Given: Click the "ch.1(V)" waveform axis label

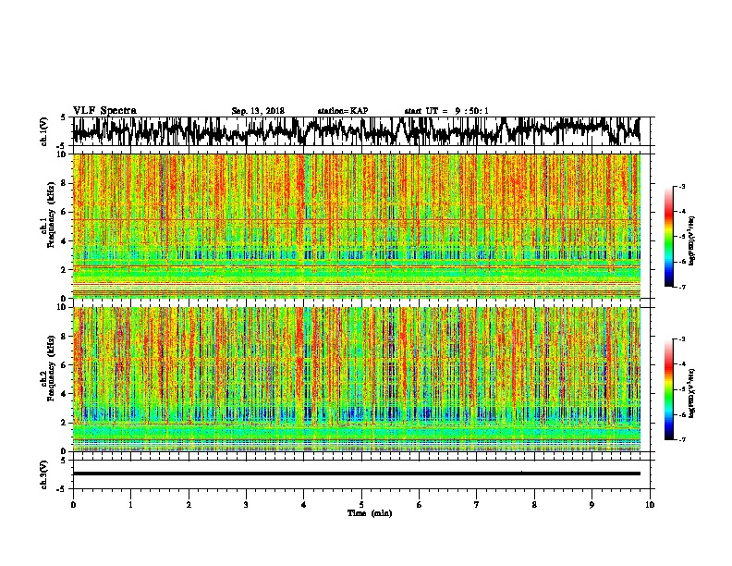Looking at the screenshot, I should tap(44, 131).
